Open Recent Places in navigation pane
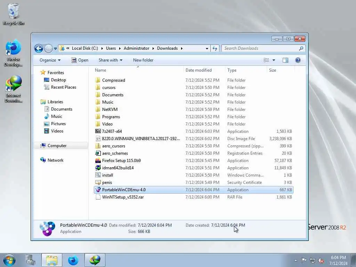 tap(60, 87)
